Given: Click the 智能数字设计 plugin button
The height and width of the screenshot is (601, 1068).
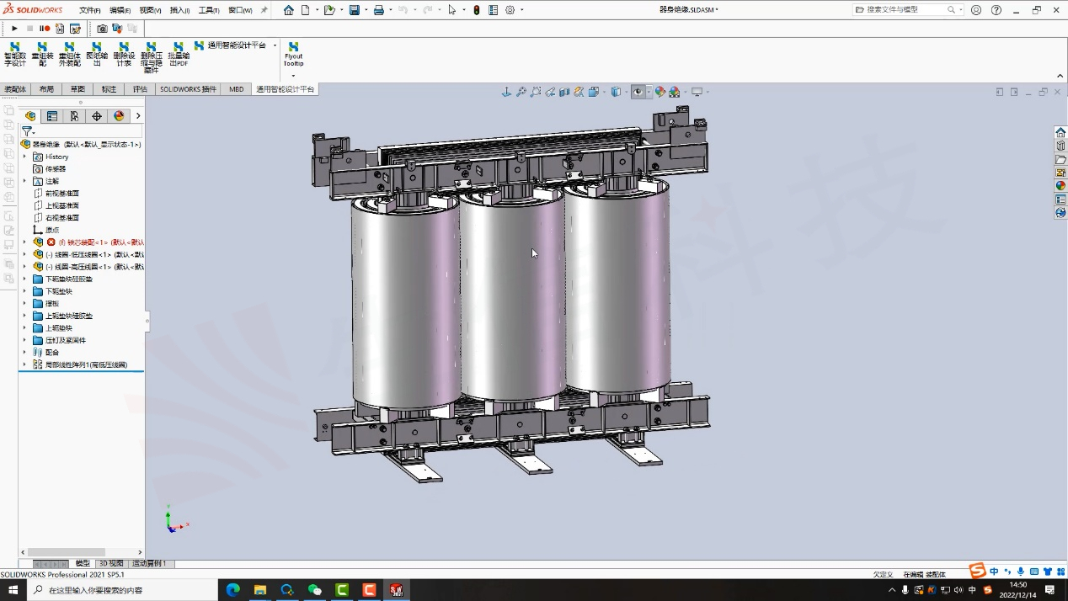Looking at the screenshot, I should coord(14,54).
